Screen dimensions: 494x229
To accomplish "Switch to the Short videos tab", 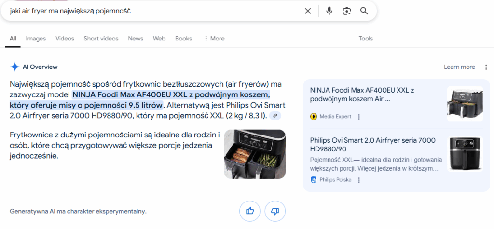I will [101, 39].
